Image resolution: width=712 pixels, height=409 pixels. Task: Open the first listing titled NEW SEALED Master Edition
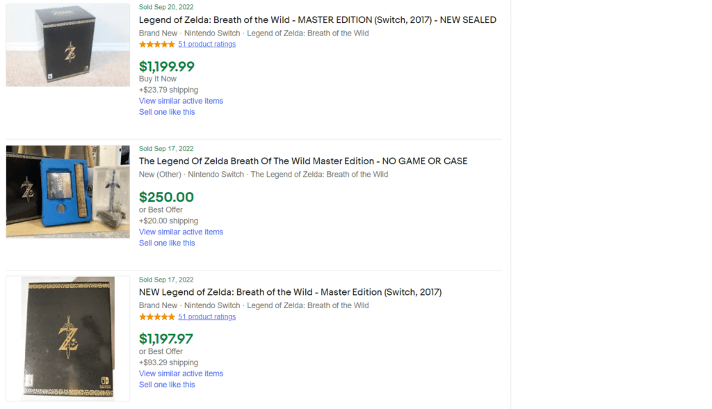[x=317, y=19]
